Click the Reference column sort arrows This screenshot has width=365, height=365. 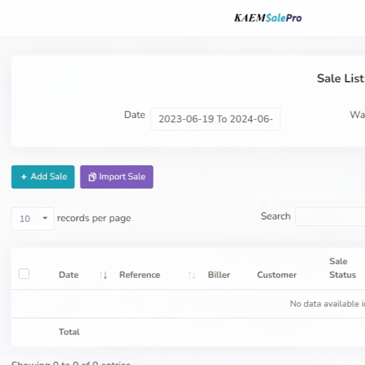click(192, 275)
